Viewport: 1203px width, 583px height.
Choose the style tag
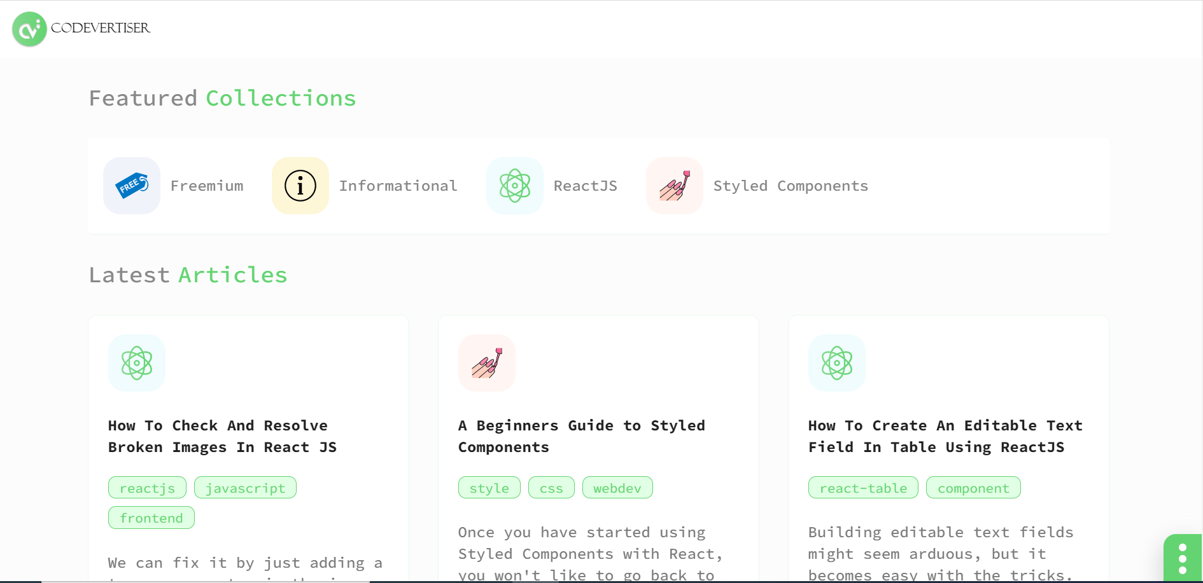489,488
